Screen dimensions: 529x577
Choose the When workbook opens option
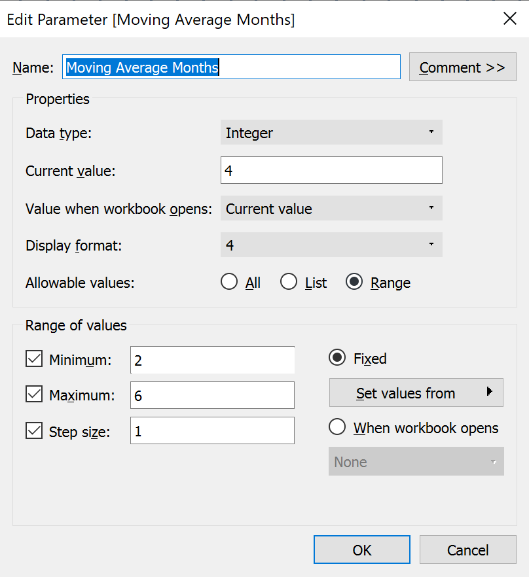(x=337, y=427)
